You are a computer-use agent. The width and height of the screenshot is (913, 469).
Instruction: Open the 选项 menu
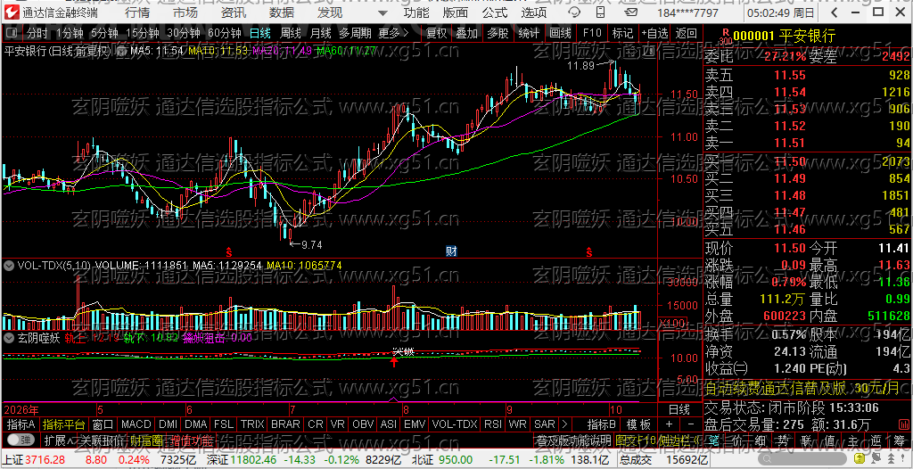click(x=534, y=12)
